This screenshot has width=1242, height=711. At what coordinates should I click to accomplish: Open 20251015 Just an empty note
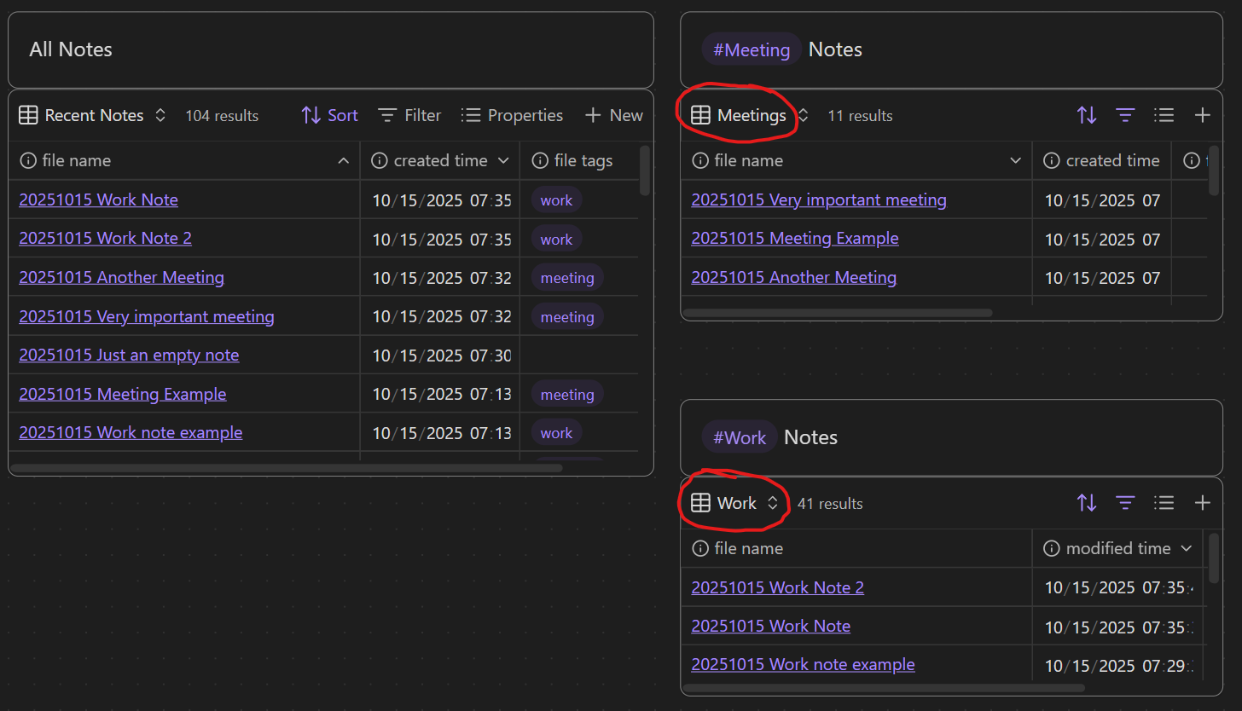(129, 355)
